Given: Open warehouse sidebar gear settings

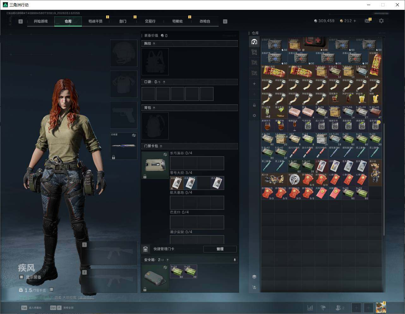Looking at the screenshot, I should [254, 116].
